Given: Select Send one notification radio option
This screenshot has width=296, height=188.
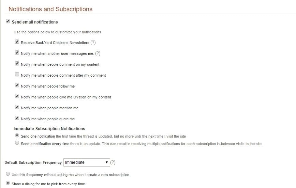Looking at the screenshot, I should click(17, 136).
